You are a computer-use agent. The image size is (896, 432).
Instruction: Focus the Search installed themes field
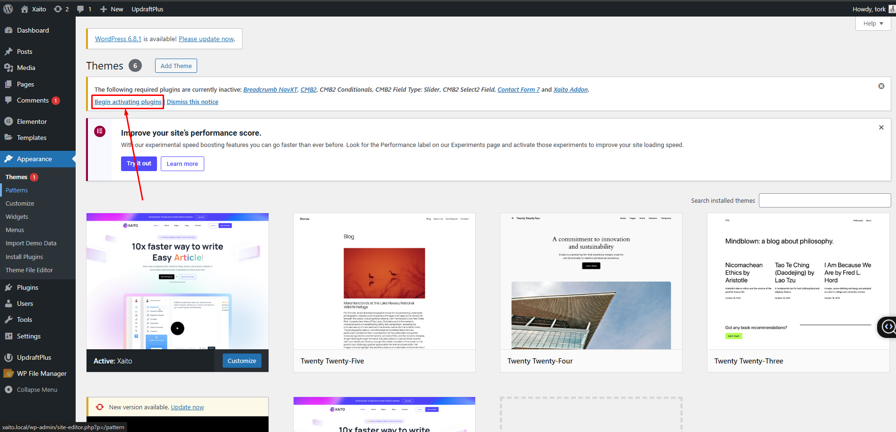tap(825, 200)
